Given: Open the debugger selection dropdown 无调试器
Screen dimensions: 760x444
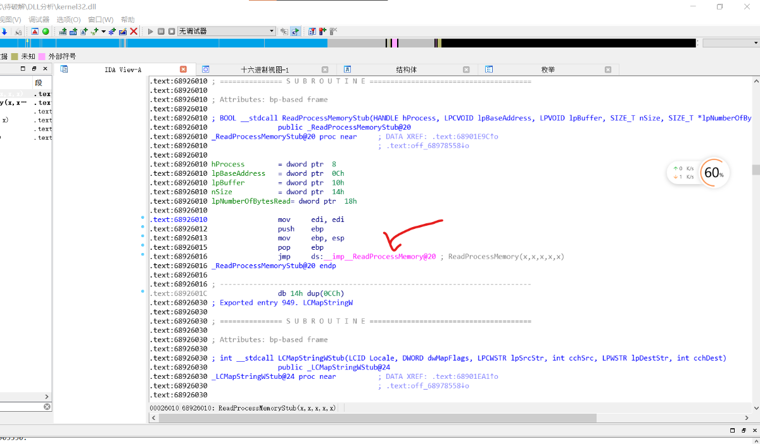Looking at the screenshot, I should [227, 31].
